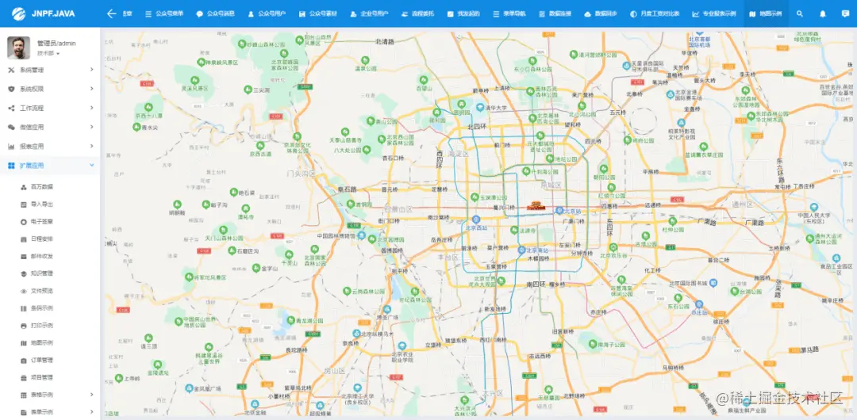The image size is (857, 420).
Task: Click the 北京西站 railway station marker
Action: point(476,219)
